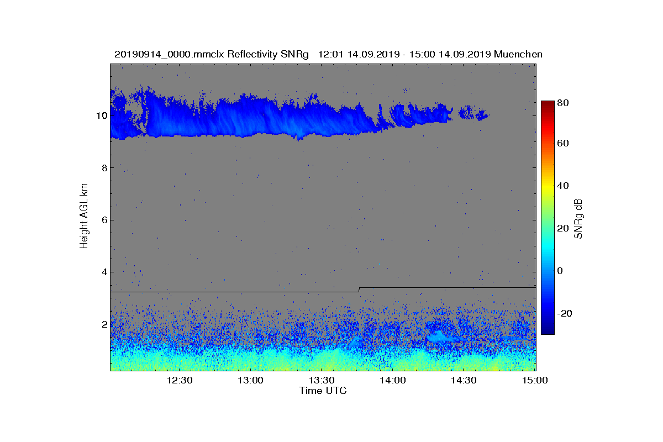This screenshot has width=663, height=442.
Task: Click the 'Time UTC' axis label
Action: (x=323, y=391)
